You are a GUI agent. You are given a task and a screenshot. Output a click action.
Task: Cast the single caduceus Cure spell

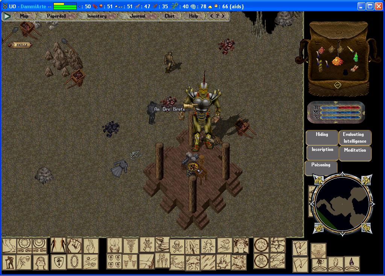130,246
